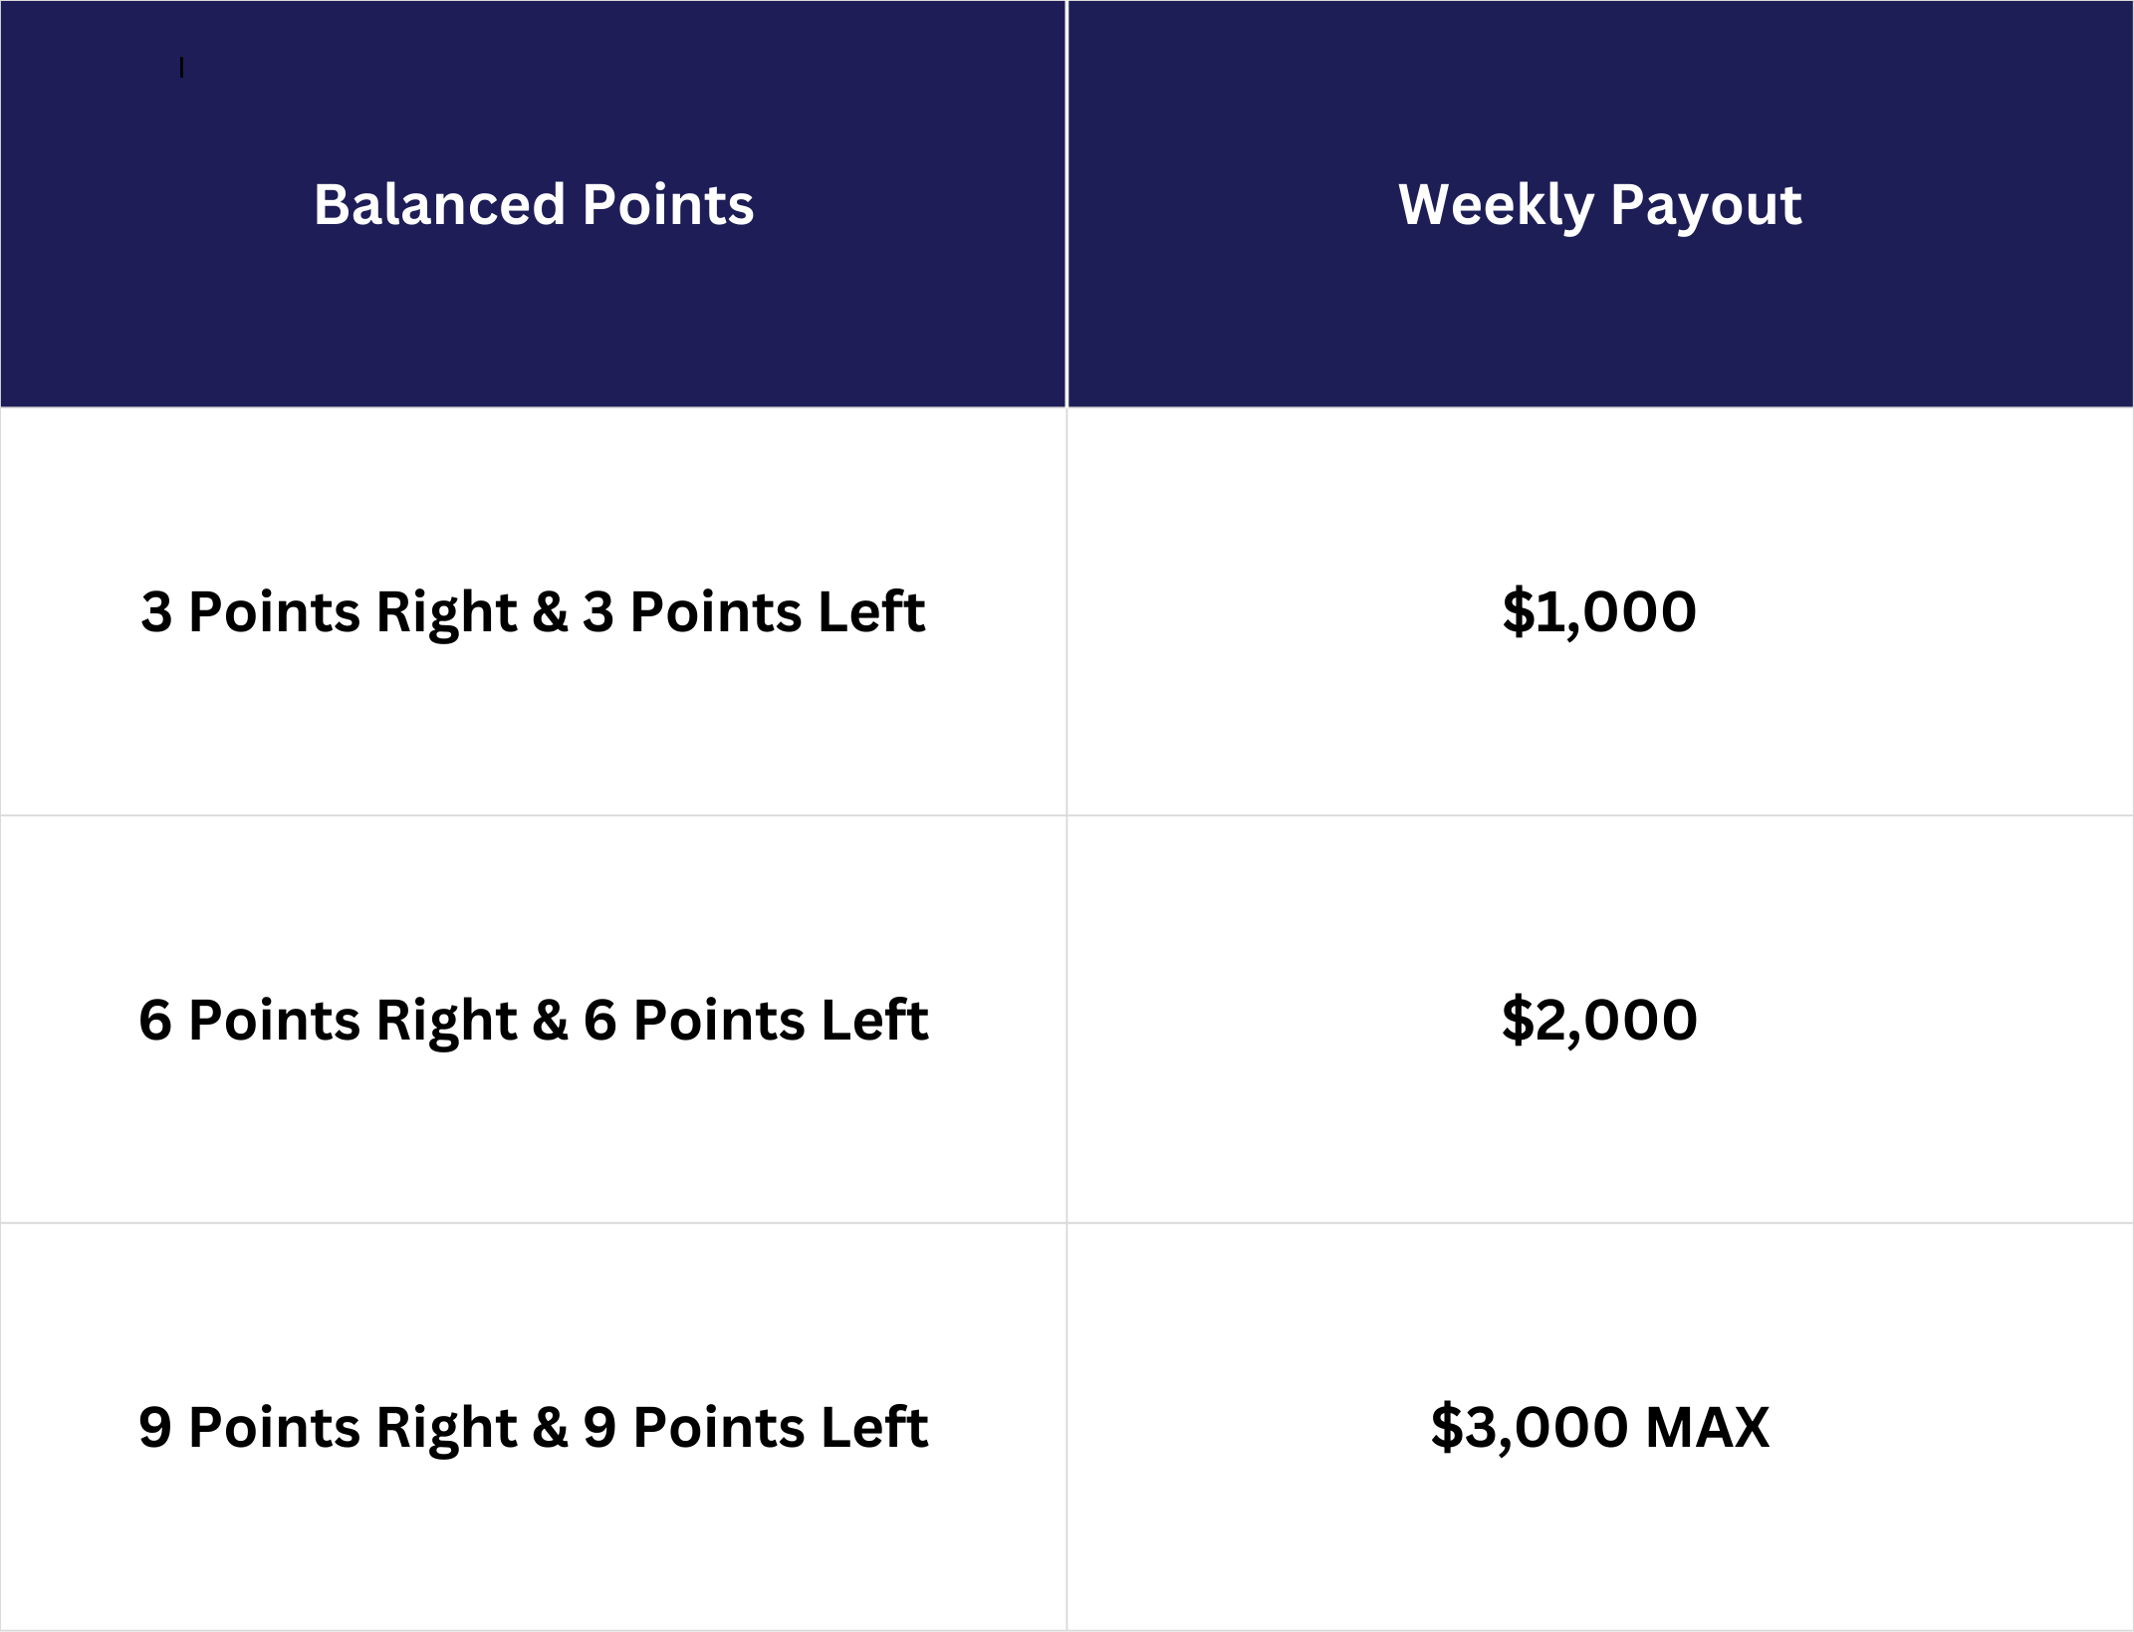2134x1632 pixels.
Task: Select the "6 Points Right & 6 Points Left" text
Action: click(533, 1020)
